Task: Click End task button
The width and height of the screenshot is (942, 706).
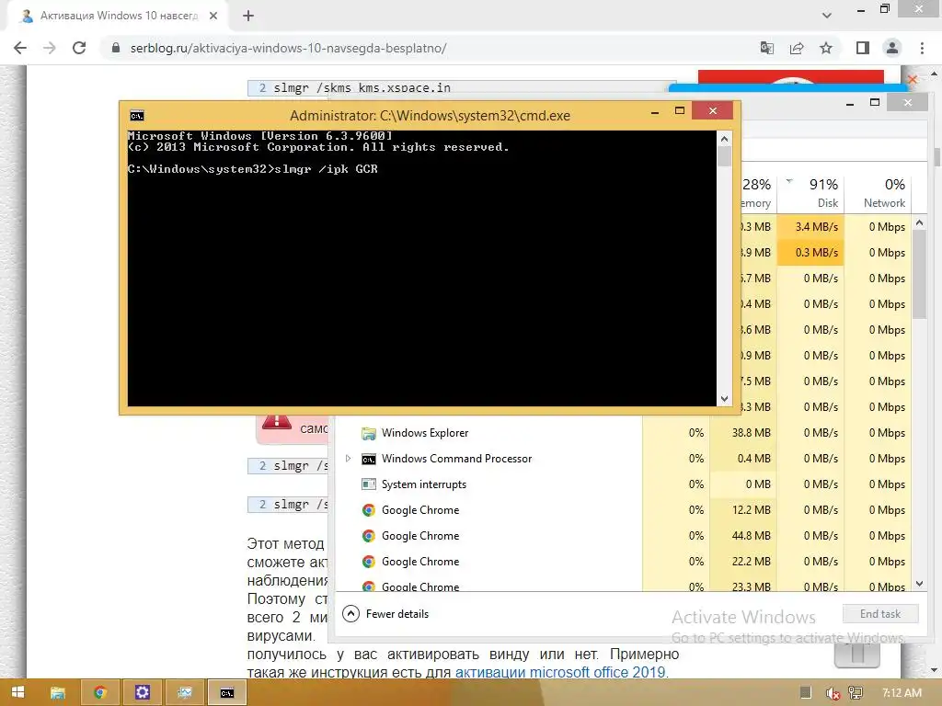Action: (x=880, y=613)
